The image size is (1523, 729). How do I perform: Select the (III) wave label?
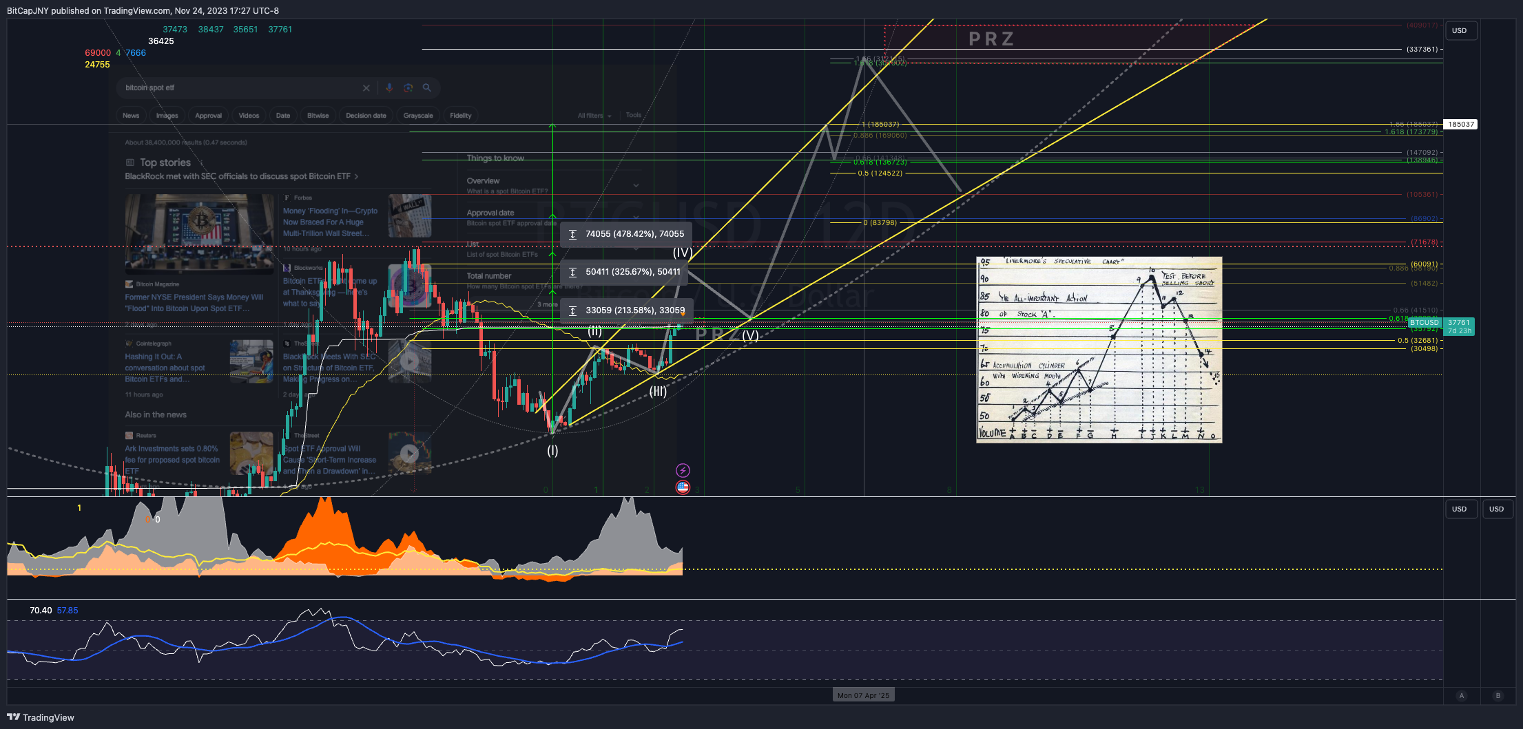click(658, 391)
